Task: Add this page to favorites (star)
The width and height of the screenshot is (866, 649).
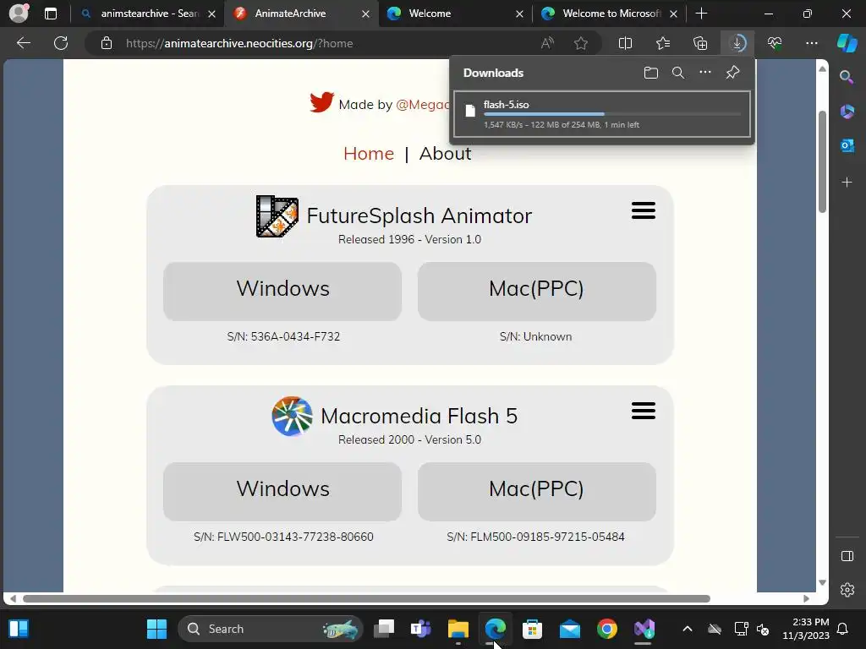Action: (x=580, y=43)
